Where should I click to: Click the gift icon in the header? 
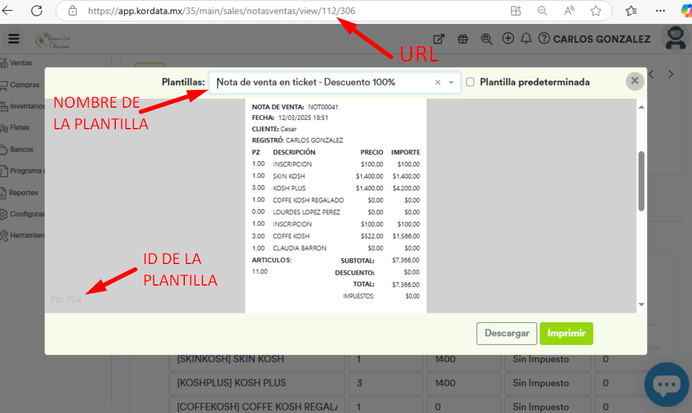point(463,39)
